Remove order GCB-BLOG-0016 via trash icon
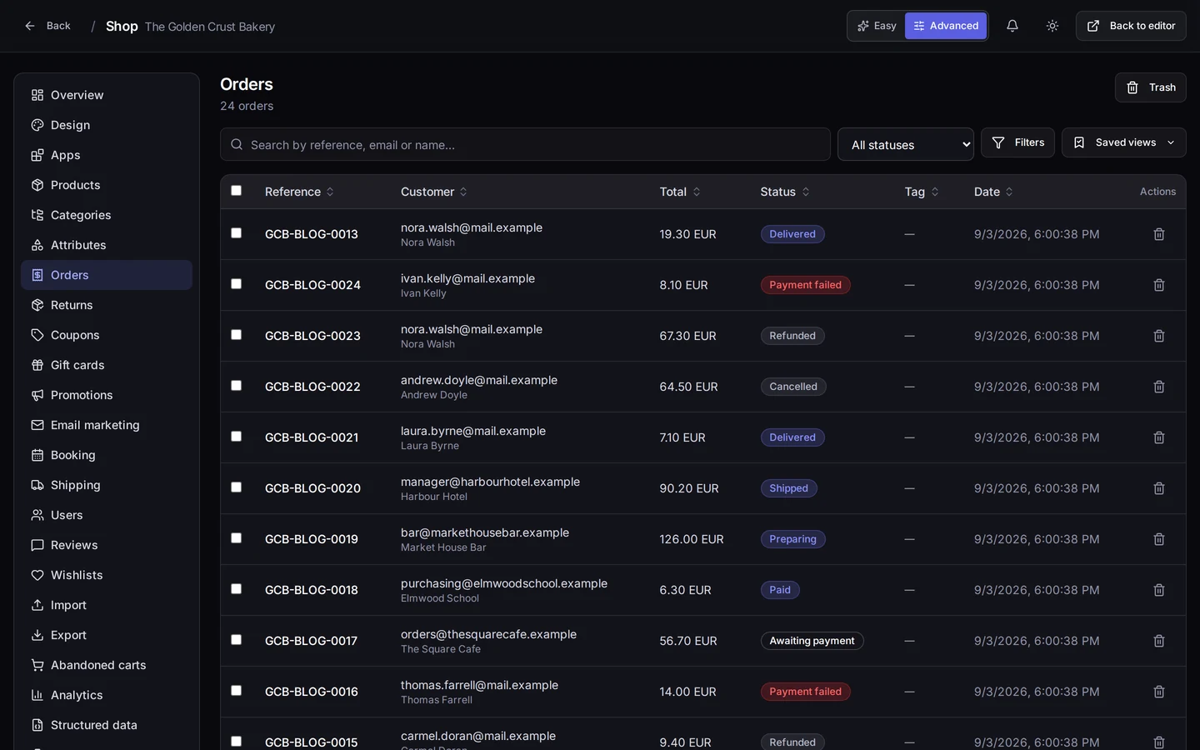1200x750 pixels. click(x=1159, y=692)
